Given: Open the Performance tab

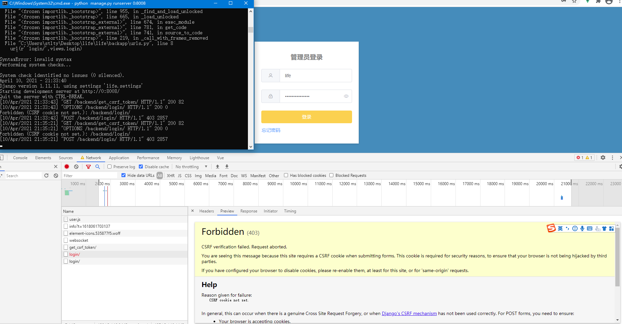Looking at the screenshot, I should (148, 158).
